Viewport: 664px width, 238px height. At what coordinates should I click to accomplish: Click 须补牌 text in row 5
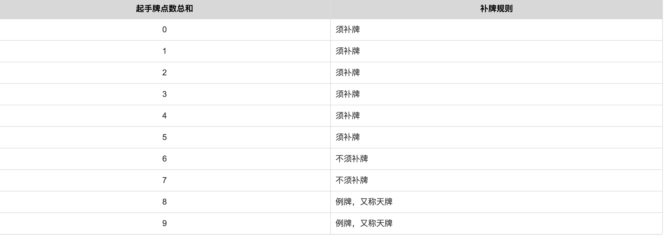click(348, 137)
